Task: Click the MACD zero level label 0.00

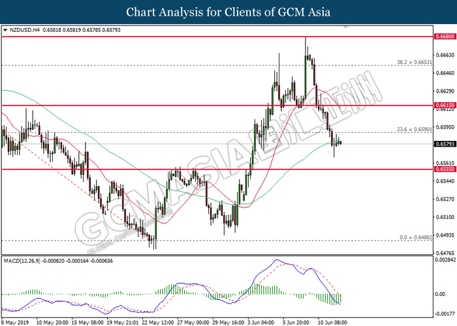Action: (x=440, y=294)
